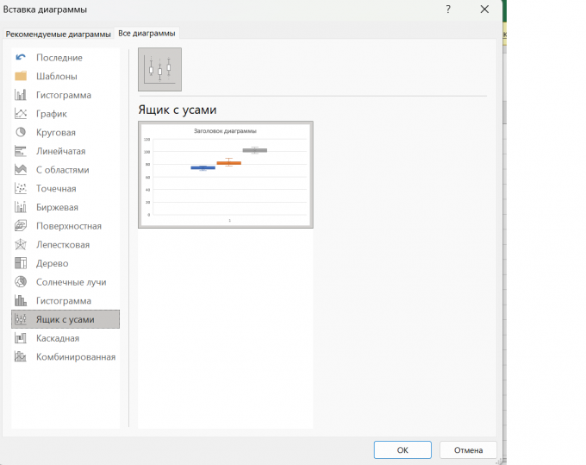Screen dimensions: 586x465
Task: Click the Последние recent charts icon
Action: (21, 58)
